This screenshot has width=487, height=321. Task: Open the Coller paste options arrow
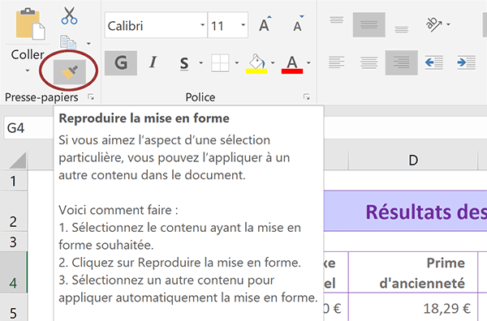coord(28,71)
